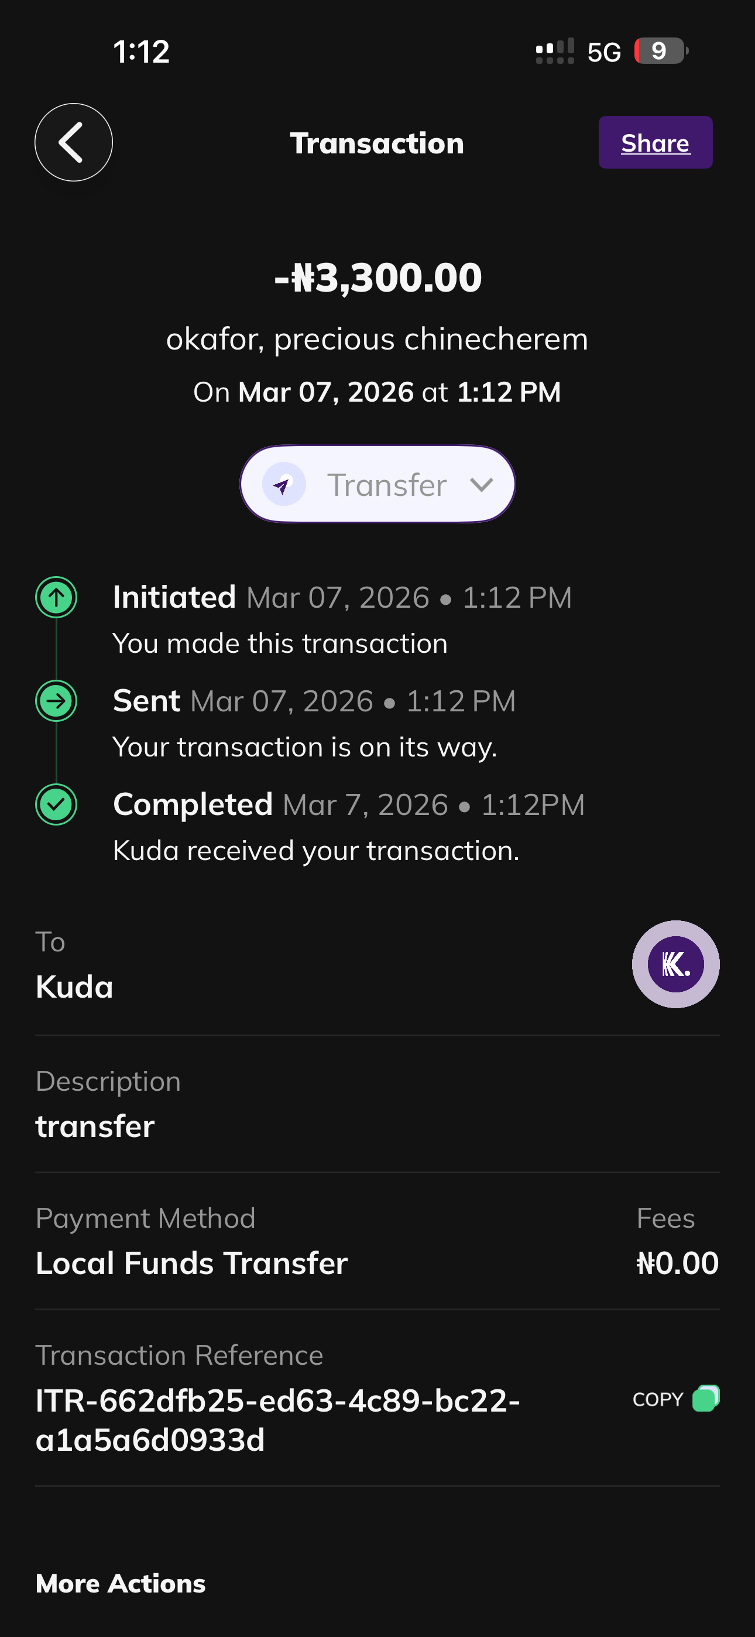755x1637 pixels.
Task: Tap Local Funds Transfer payment method
Action: 192,1263
